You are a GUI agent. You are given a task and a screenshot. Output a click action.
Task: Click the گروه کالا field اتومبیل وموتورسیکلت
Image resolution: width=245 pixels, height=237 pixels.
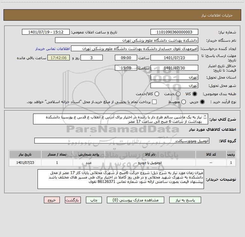click(122, 141)
